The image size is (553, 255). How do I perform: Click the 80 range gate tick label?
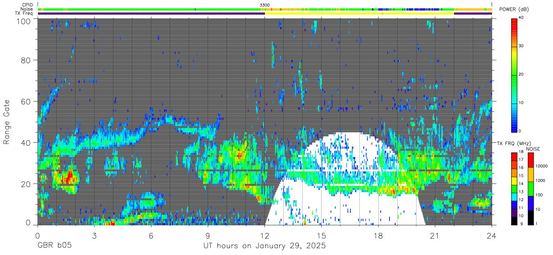click(x=26, y=60)
